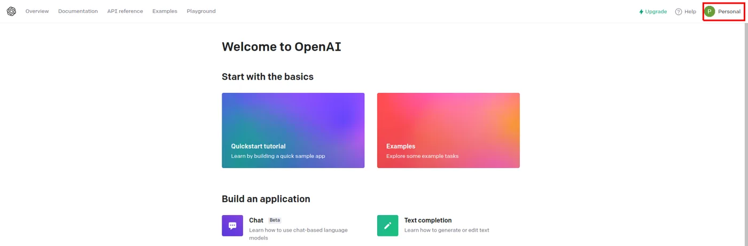Open the Examples gradient card
Viewport: 748px width, 246px height.
[x=448, y=131]
